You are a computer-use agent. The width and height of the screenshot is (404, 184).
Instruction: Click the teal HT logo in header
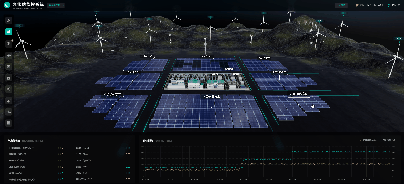(7, 5)
